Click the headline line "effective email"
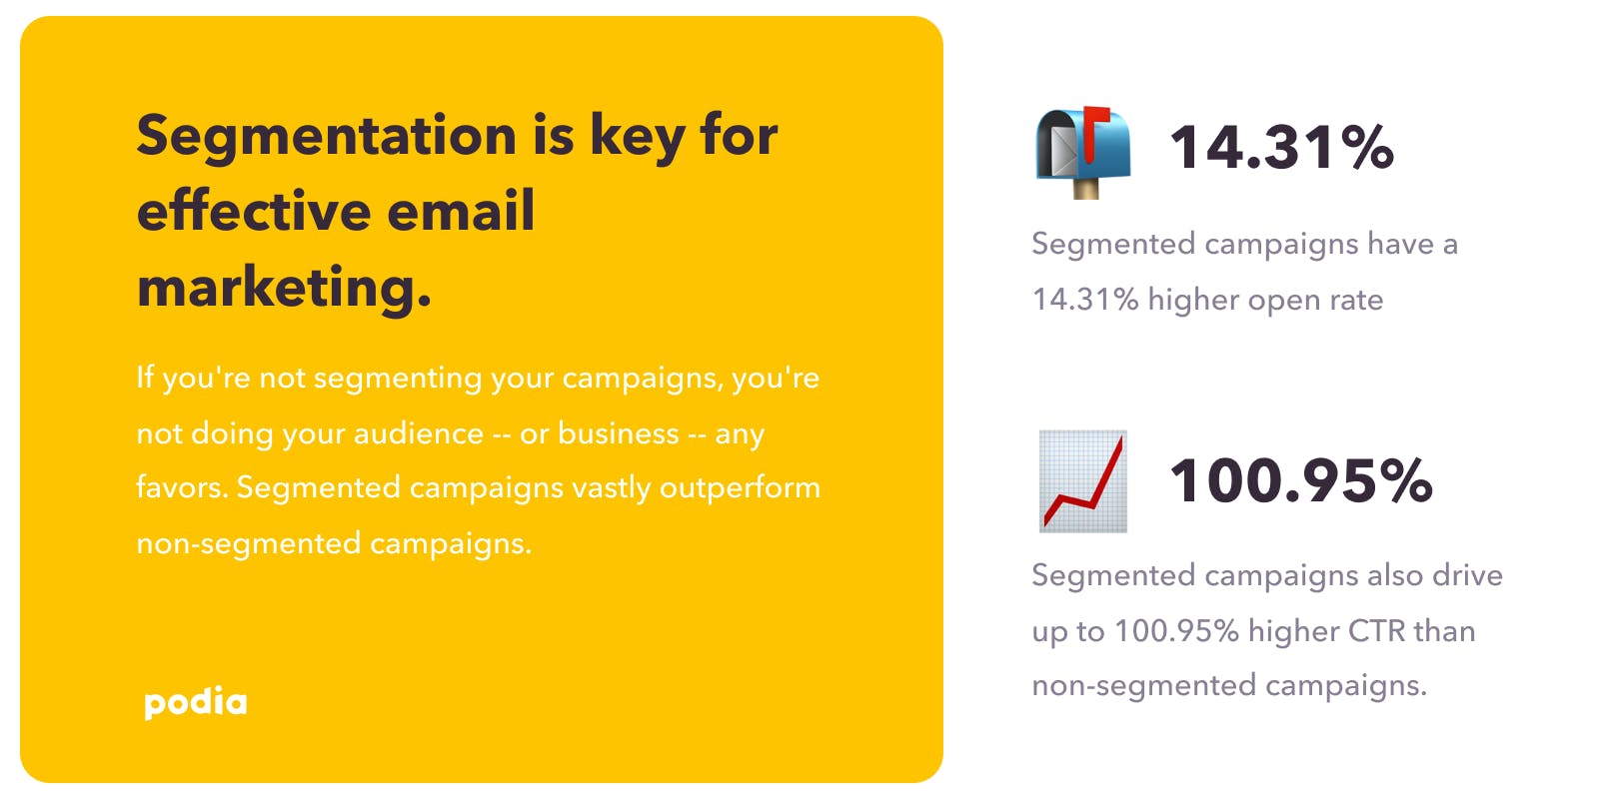This screenshot has width=1599, height=799. tap(336, 211)
